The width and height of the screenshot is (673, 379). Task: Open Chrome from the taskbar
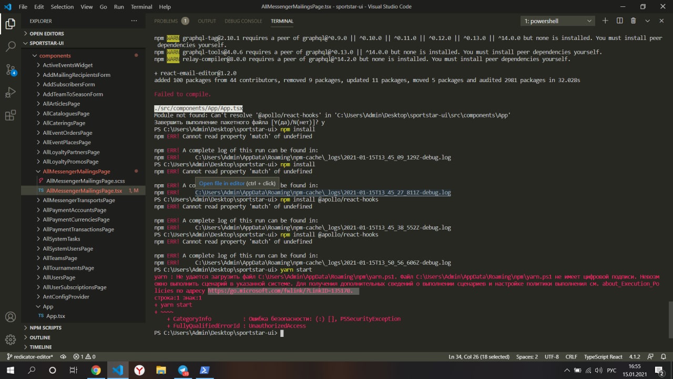point(96,370)
